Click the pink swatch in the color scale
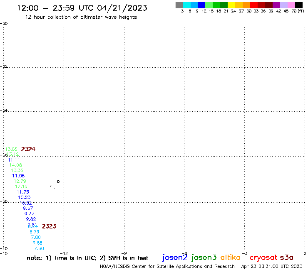308x270 pixels. click(291, 5)
